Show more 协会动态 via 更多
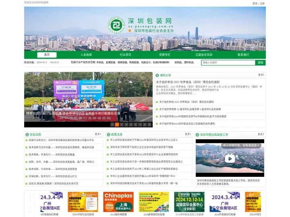290x217 pixels. point(97,134)
